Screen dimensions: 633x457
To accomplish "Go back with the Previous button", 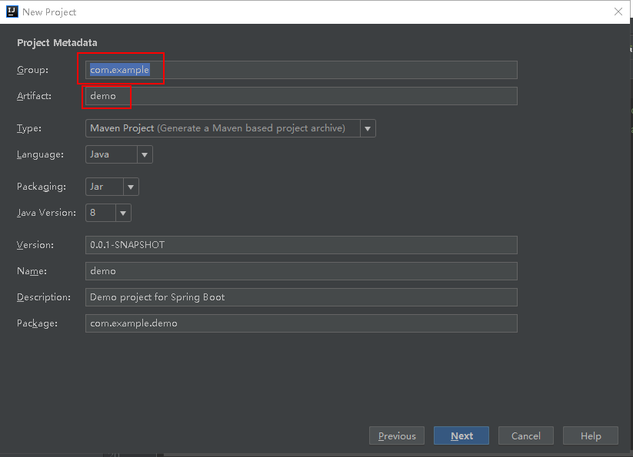I will click(x=397, y=435).
